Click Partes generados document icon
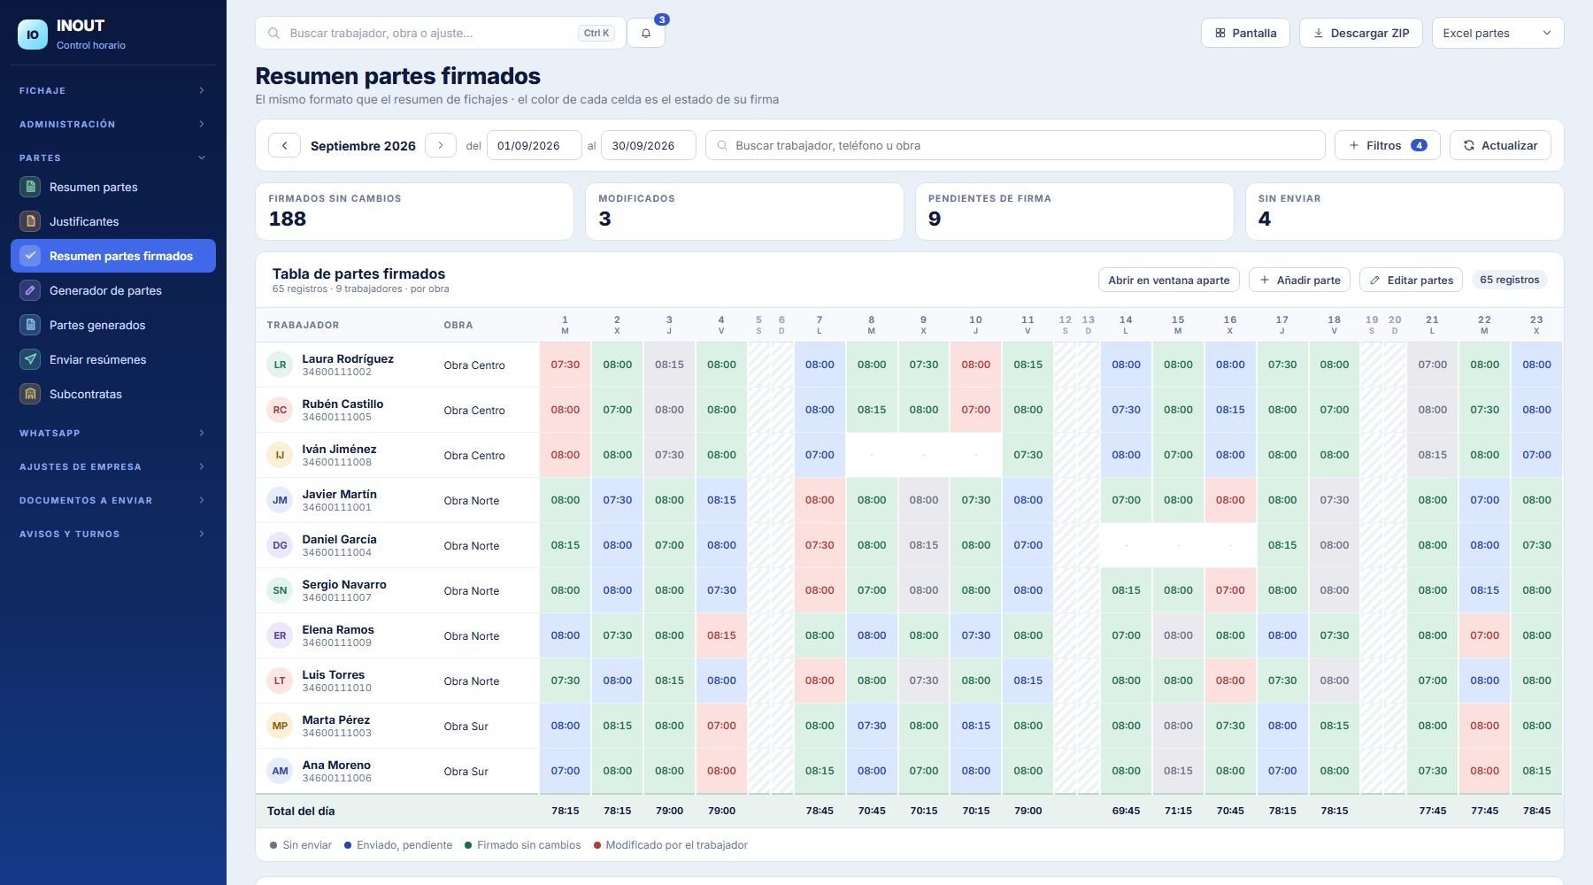Image resolution: width=1593 pixels, height=885 pixels. [x=31, y=325]
